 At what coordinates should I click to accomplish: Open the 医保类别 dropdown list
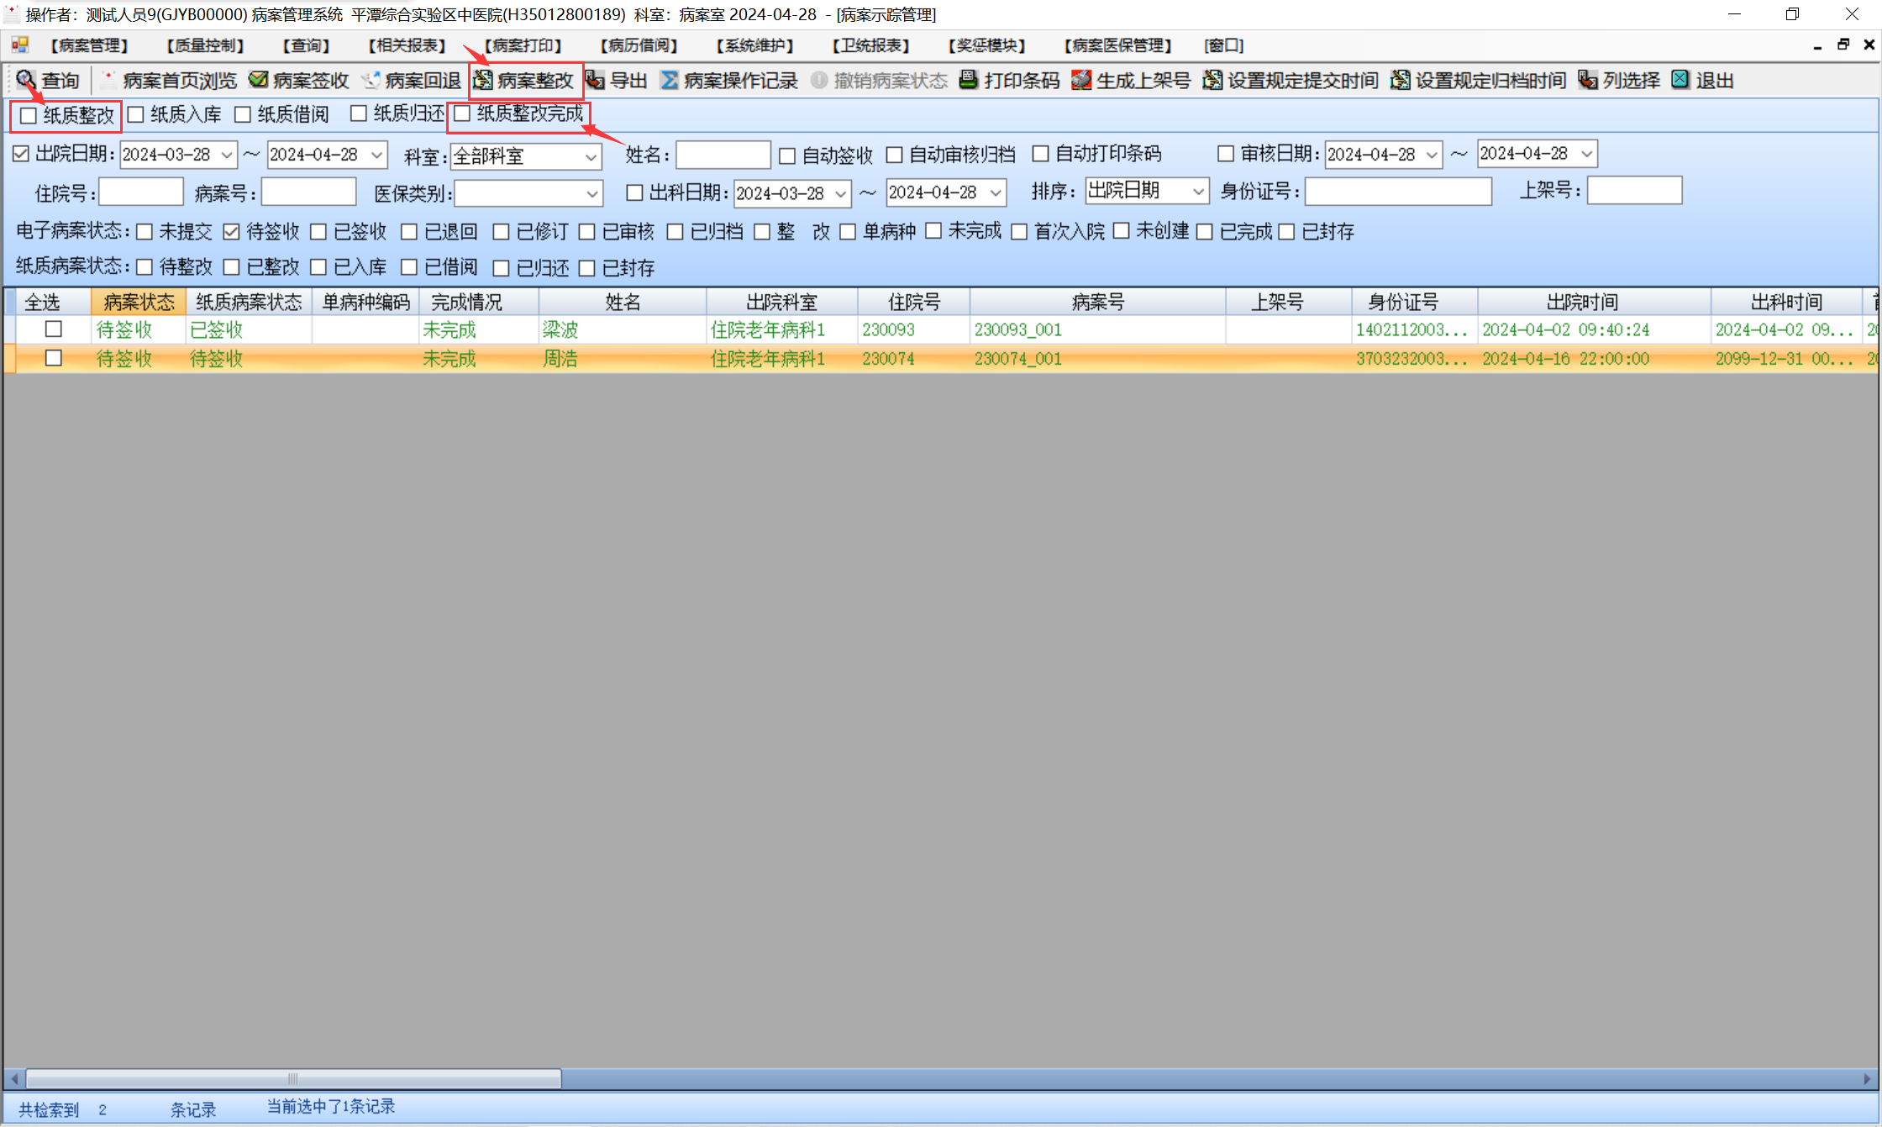point(591,194)
